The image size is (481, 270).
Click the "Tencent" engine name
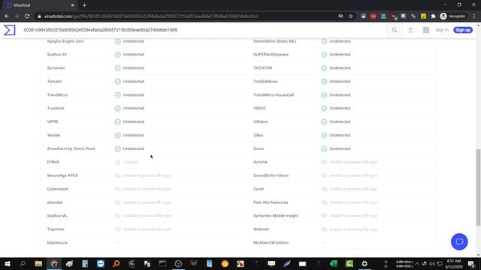(x=54, y=82)
